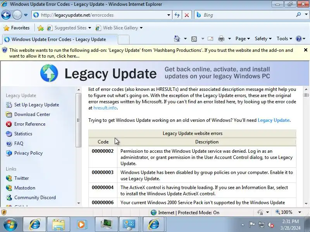Open Suggested Sites dropdown
This screenshot has height=232, width=310.
[69, 28]
